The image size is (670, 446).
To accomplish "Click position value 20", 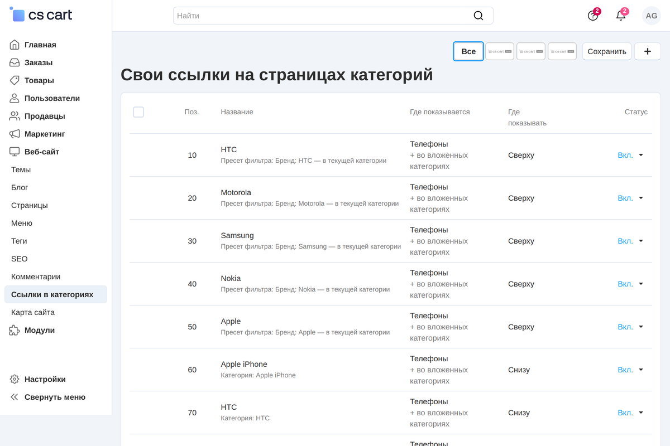I will pyautogui.click(x=192, y=198).
